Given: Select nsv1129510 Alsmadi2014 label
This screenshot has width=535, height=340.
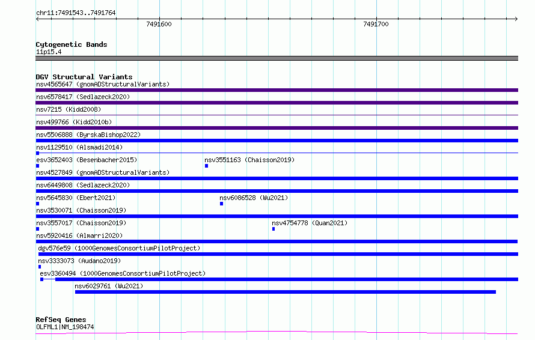Looking at the screenshot, I should tap(79, 147).
